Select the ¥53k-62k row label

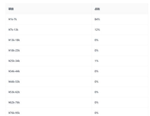pos(14,92)
